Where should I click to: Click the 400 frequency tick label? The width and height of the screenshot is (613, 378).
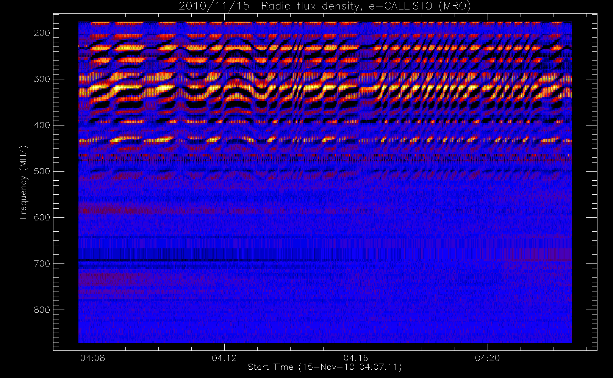42,125
